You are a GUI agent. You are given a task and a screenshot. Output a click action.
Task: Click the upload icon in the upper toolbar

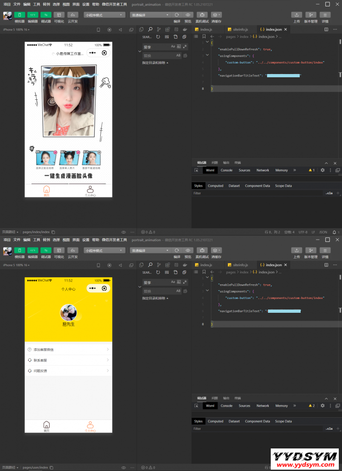tap(296, 15)
